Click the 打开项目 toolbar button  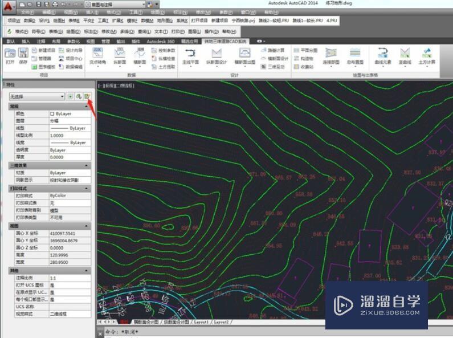coord(199,21)
